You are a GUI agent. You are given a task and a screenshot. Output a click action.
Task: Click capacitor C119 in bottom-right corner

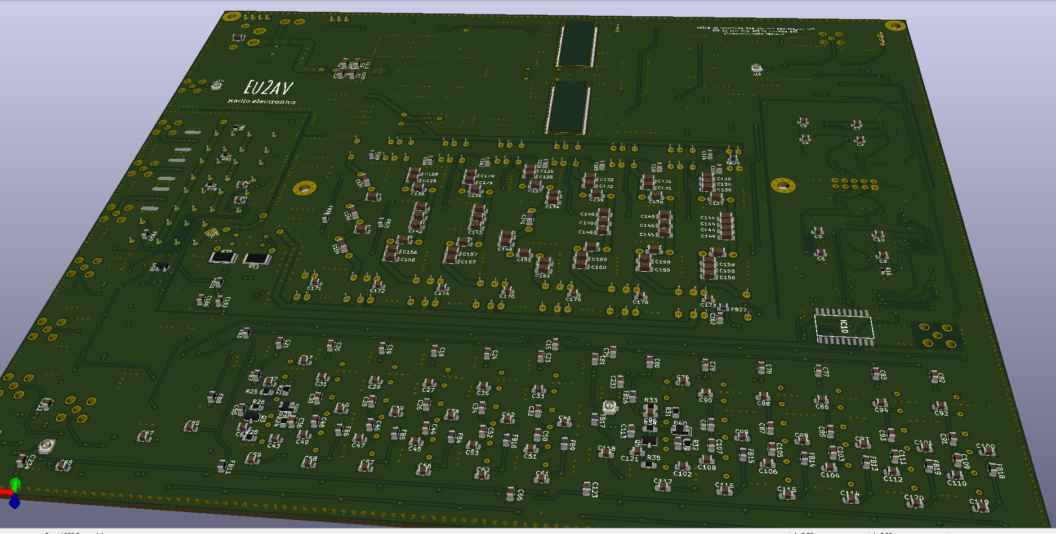pyautogui.click(x=981, y=506)
